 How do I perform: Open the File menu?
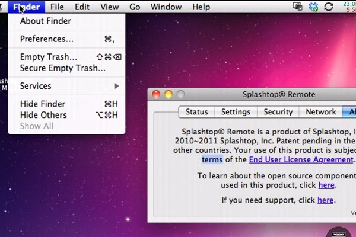coord(57,7)
